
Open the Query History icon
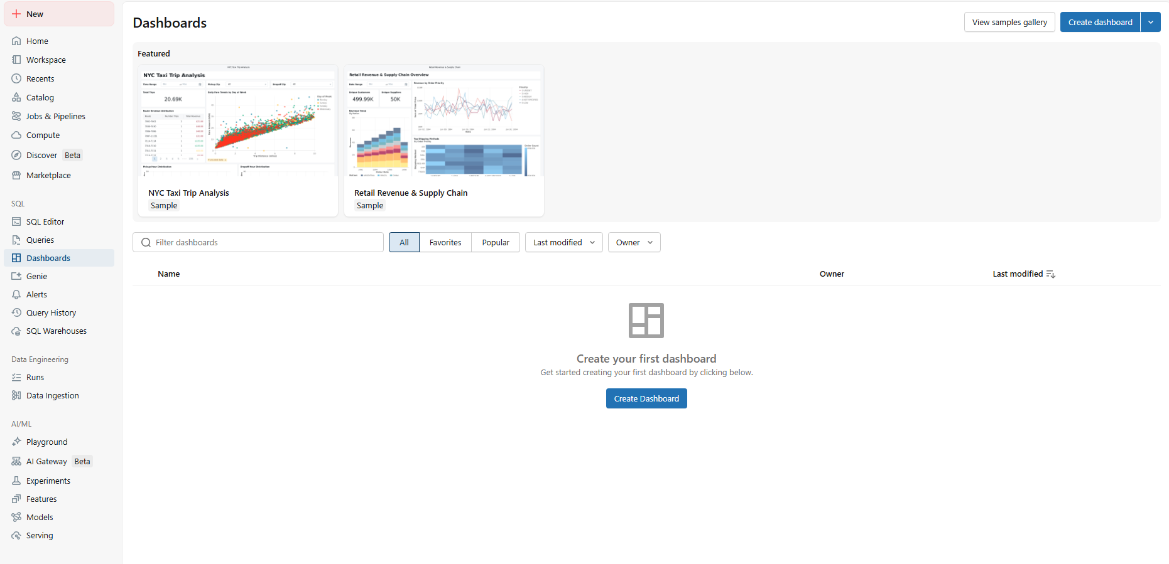[16, 312]
